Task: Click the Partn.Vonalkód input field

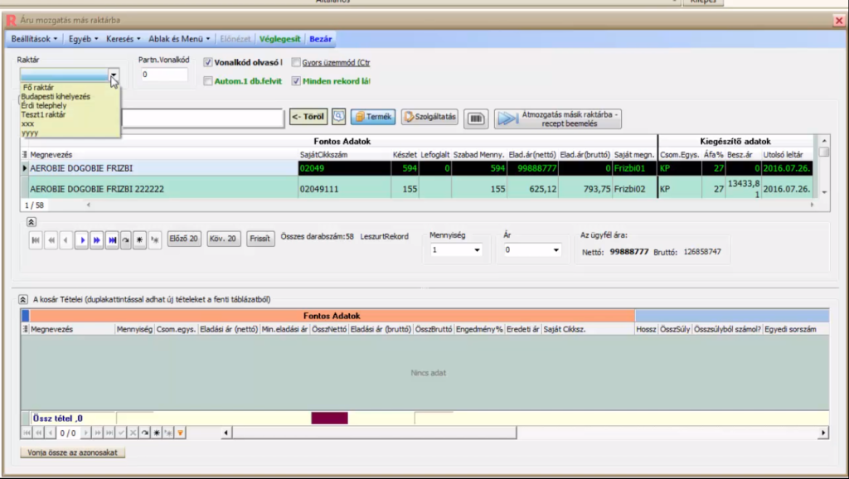Action: (163, 75)
